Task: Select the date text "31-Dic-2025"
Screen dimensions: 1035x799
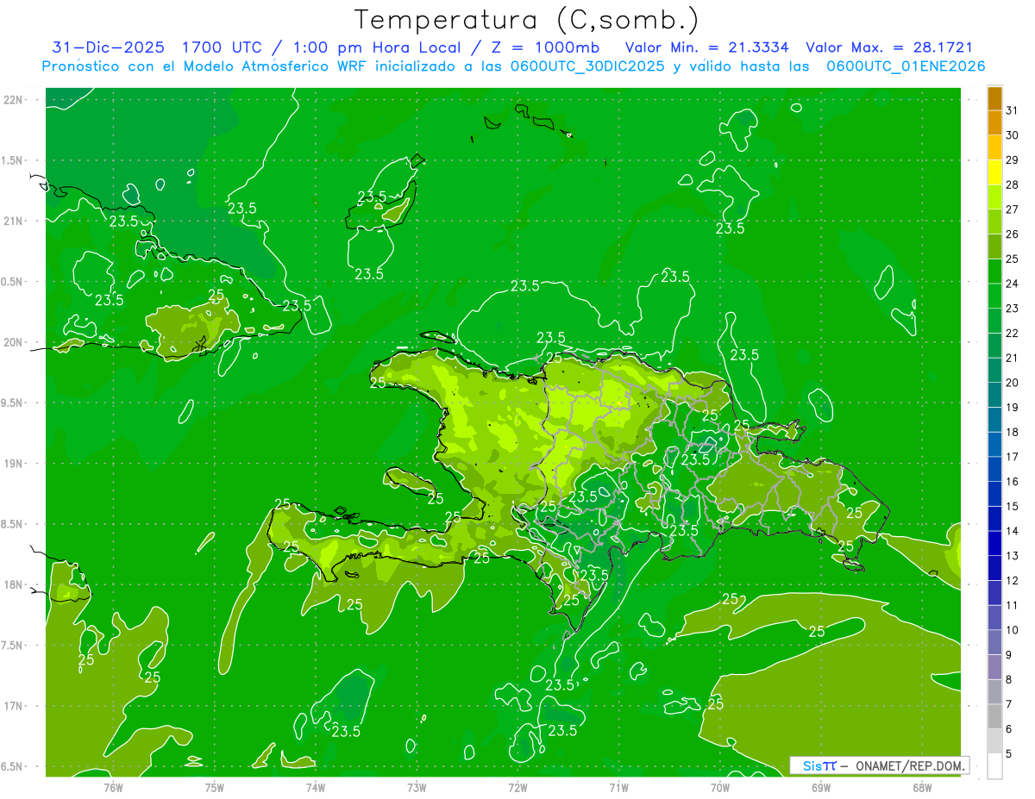Action: [110, 47]
